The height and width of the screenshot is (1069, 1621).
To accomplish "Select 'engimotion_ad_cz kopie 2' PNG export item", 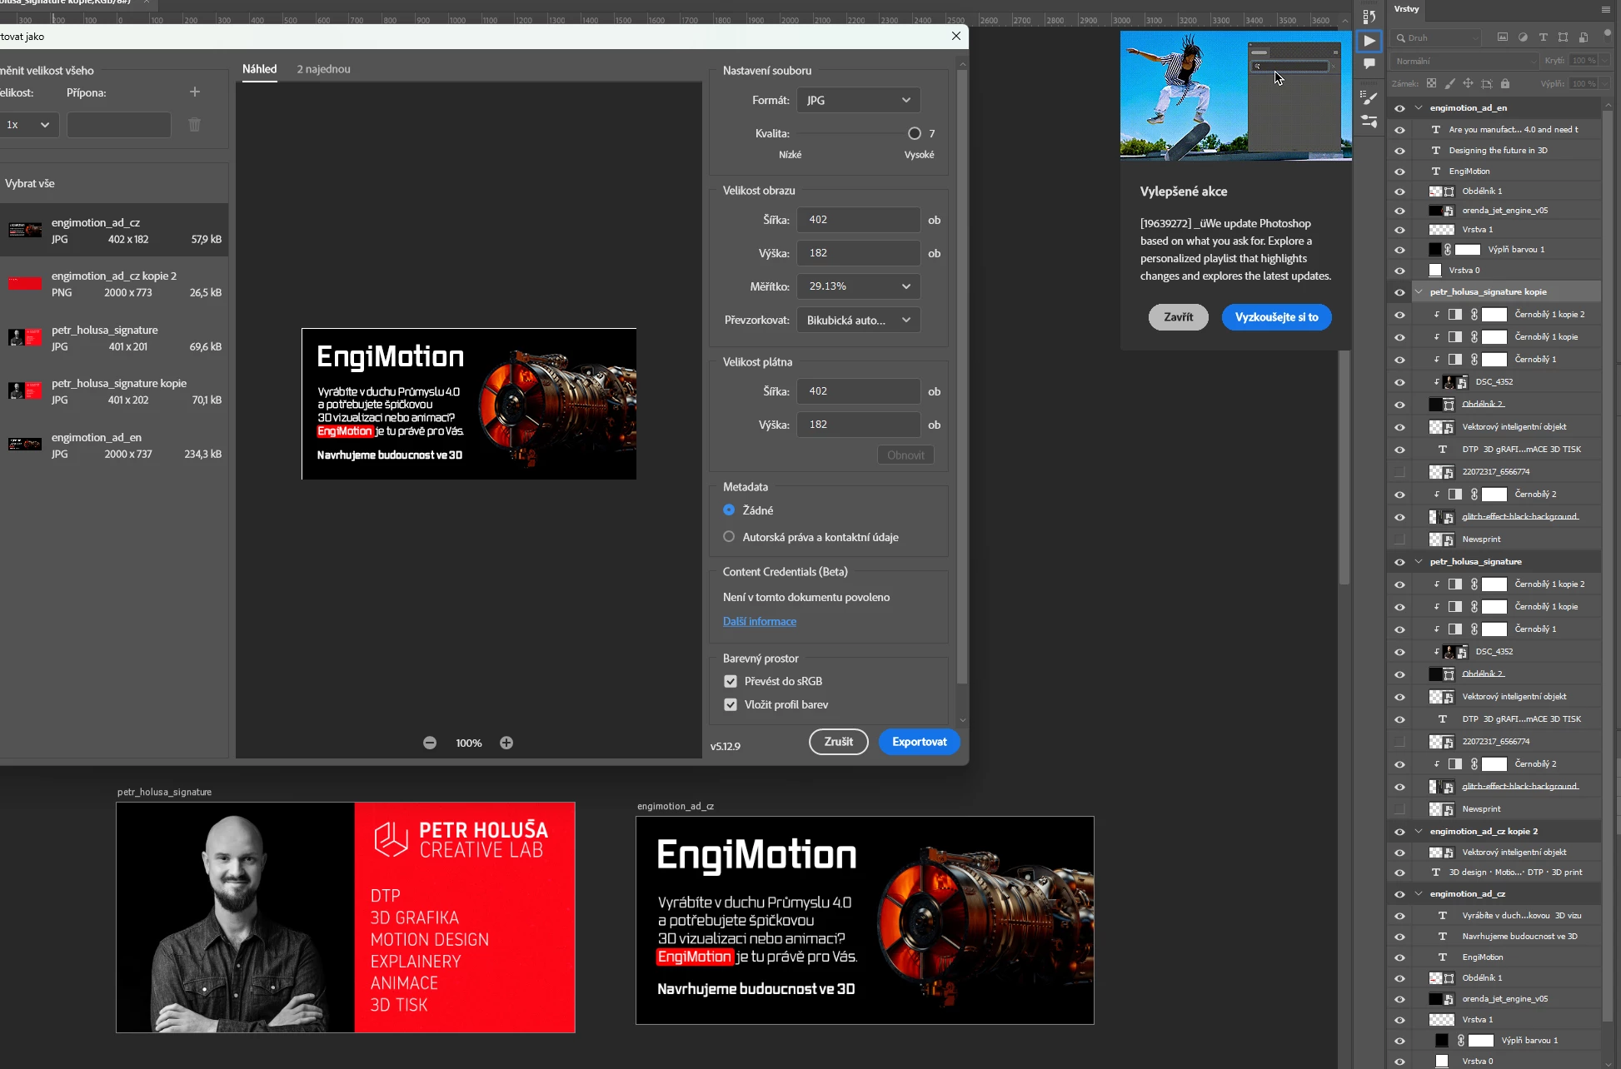I will point(114,284).
